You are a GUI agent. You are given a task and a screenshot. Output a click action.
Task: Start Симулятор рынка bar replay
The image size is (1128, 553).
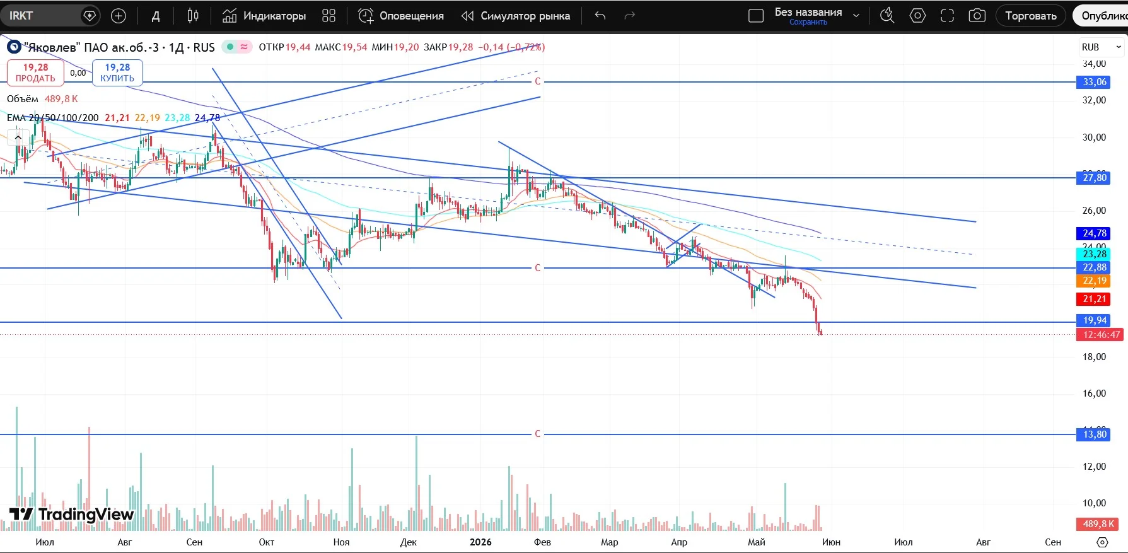(x=515, y=16)
